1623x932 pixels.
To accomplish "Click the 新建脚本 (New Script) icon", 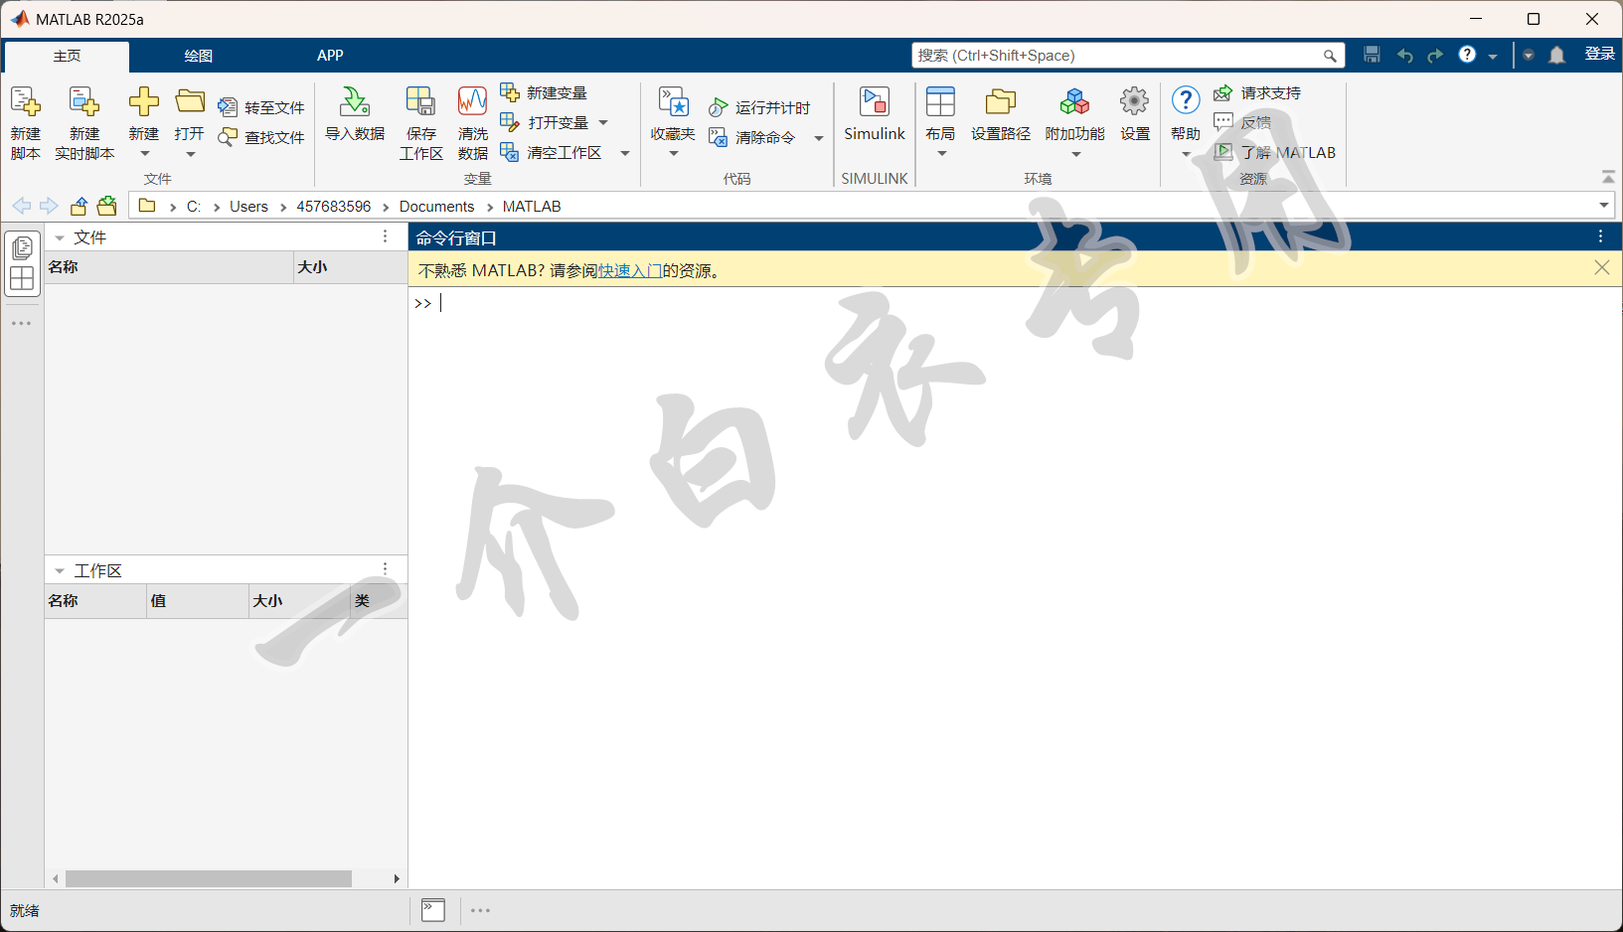I will (26, 101).
